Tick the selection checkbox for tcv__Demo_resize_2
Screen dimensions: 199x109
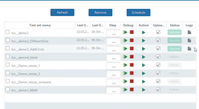[x=8, y=73]
